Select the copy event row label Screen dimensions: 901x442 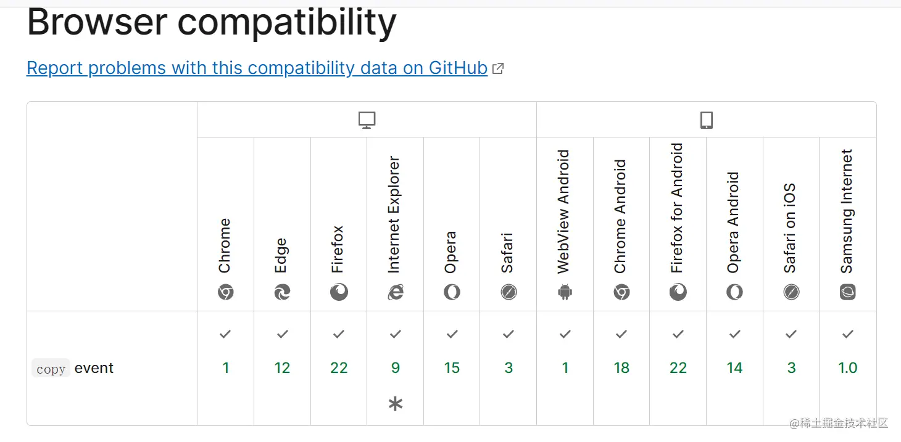click(73, 368)
